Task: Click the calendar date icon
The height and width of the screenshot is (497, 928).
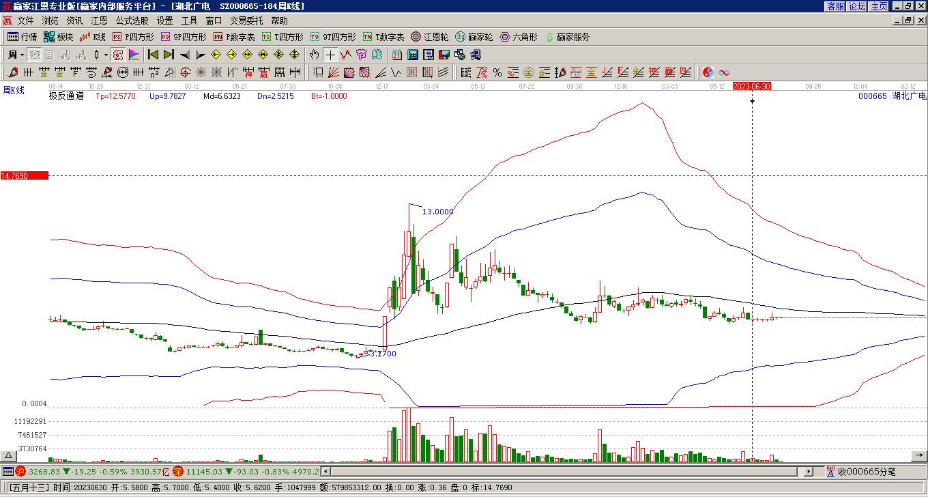Action: tap(397, 55)
